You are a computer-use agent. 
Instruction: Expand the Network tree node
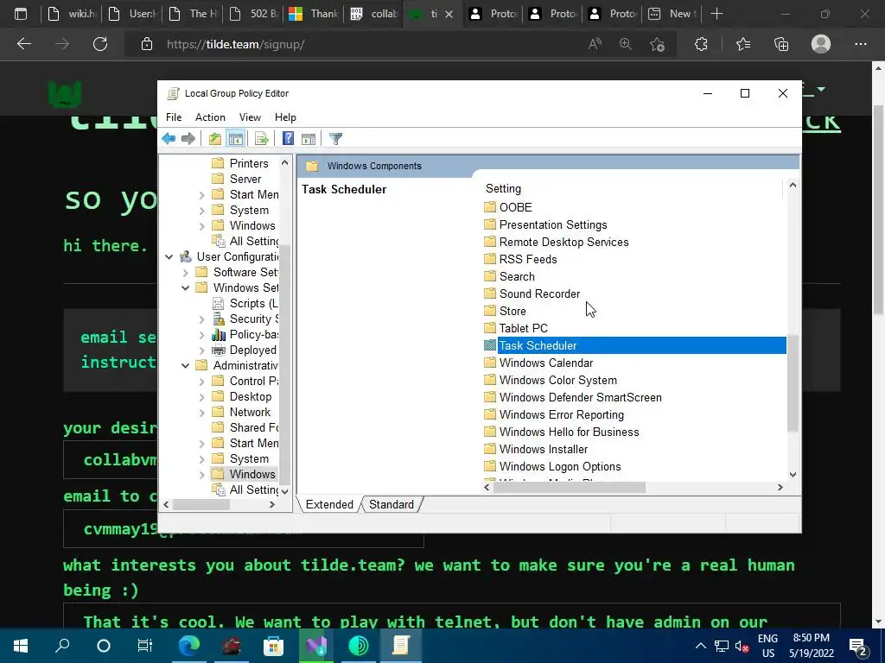click(201, 413)
